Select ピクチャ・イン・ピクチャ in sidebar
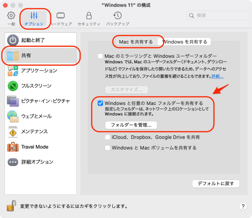Viewport: 252px width, 218px height. [x=41, y=101]
